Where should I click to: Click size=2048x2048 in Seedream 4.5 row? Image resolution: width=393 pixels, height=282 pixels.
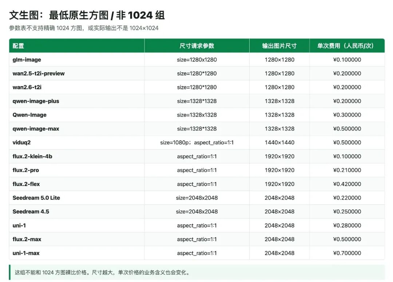197,211
